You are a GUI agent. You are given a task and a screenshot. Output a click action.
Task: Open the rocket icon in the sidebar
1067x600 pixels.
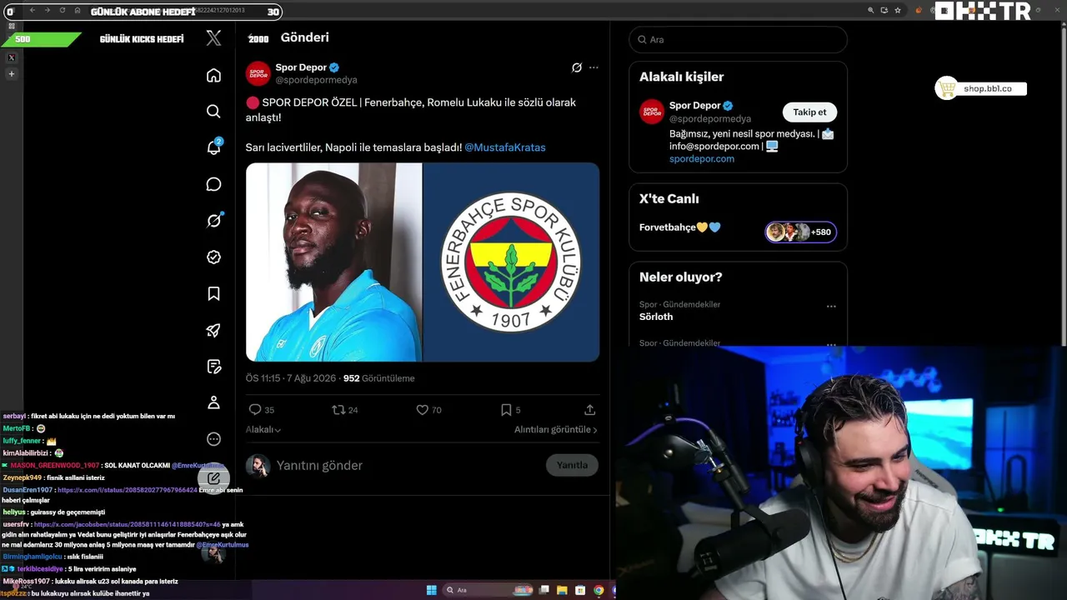213,330
